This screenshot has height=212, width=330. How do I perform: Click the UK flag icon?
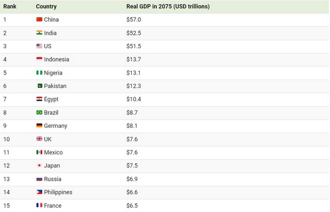pyautogui.click(x=39, y=139)
